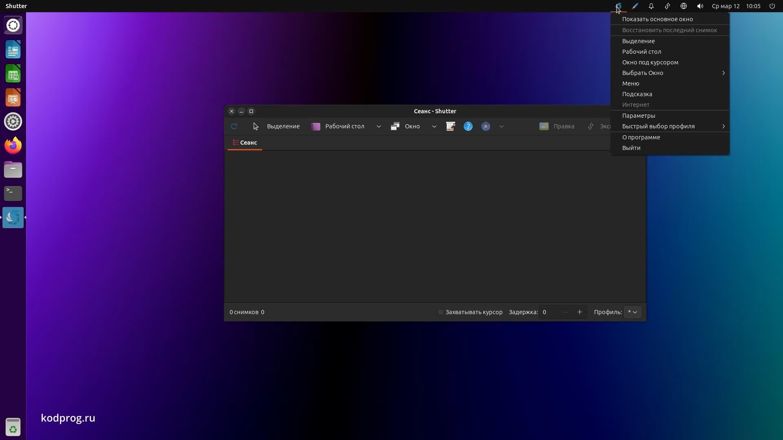Click the blue feather tray icon

(x=635, y=6)
